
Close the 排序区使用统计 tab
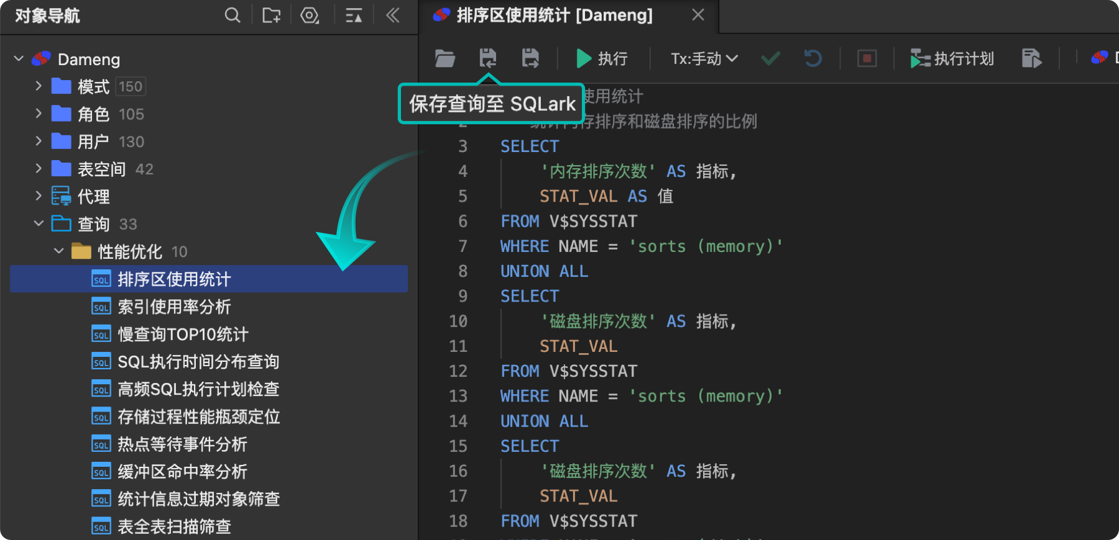click(x=698, y=15)
